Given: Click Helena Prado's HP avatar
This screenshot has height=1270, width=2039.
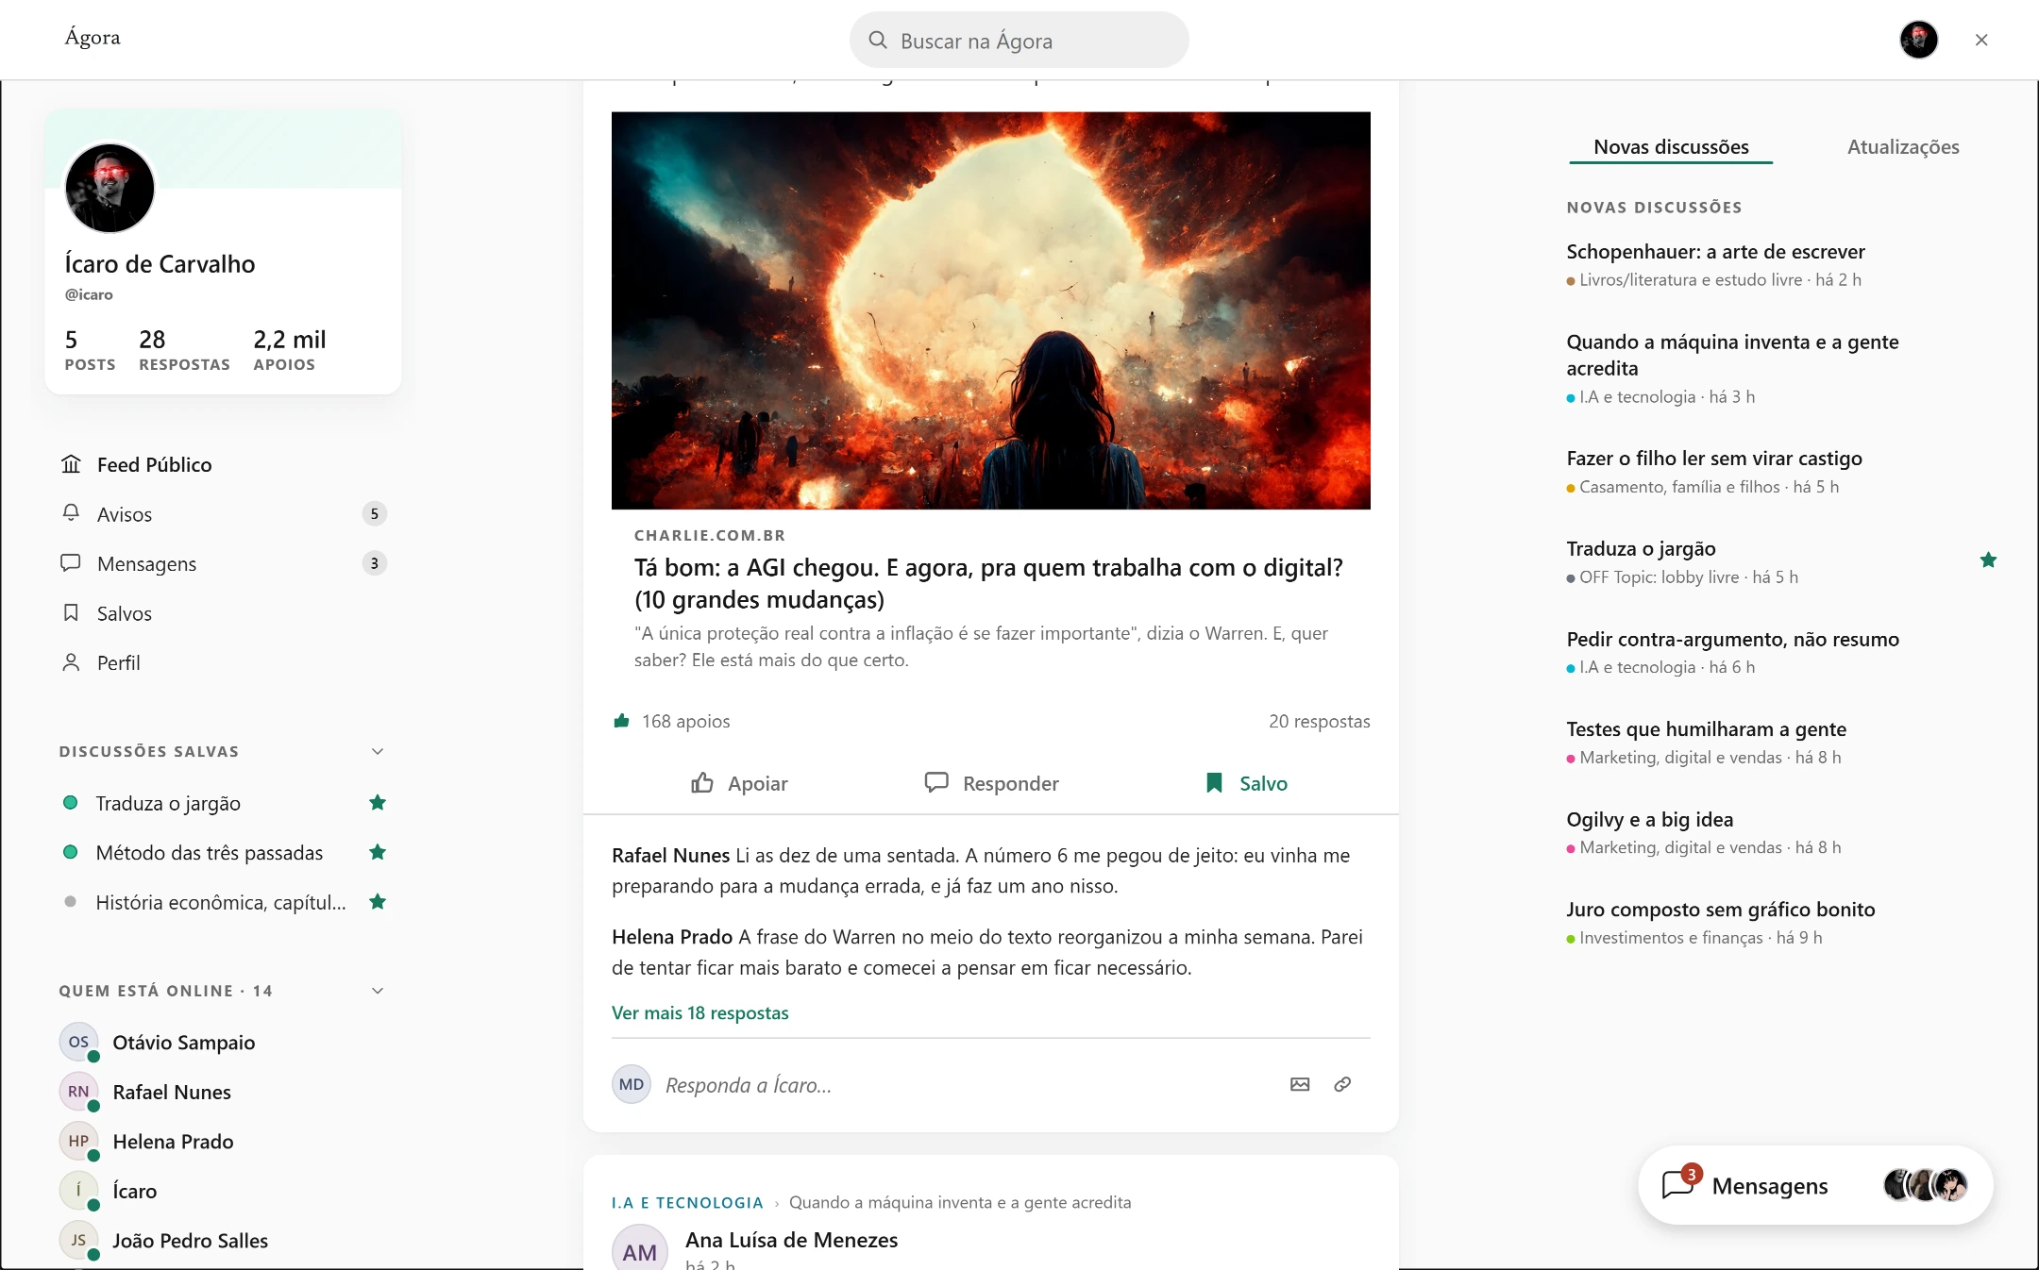Looking at the screenshot, I should pyautogui.click(x=78, y=1141).
